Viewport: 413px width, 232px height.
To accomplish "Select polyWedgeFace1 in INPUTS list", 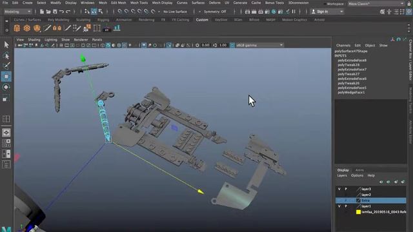I will 351,92.
